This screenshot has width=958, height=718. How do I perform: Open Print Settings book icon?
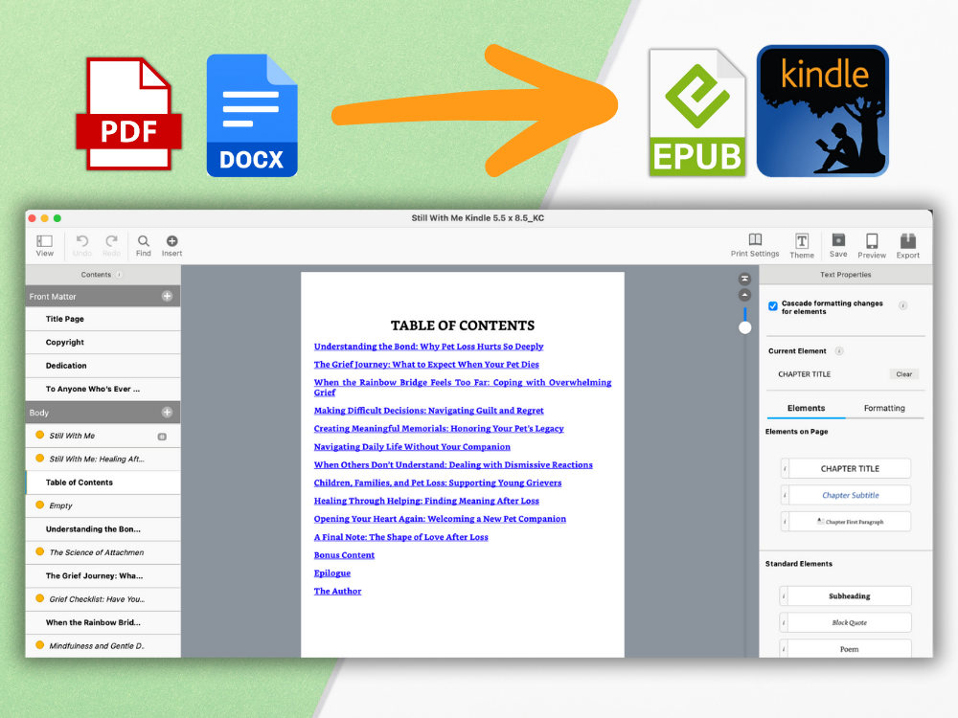coord(755,239)
